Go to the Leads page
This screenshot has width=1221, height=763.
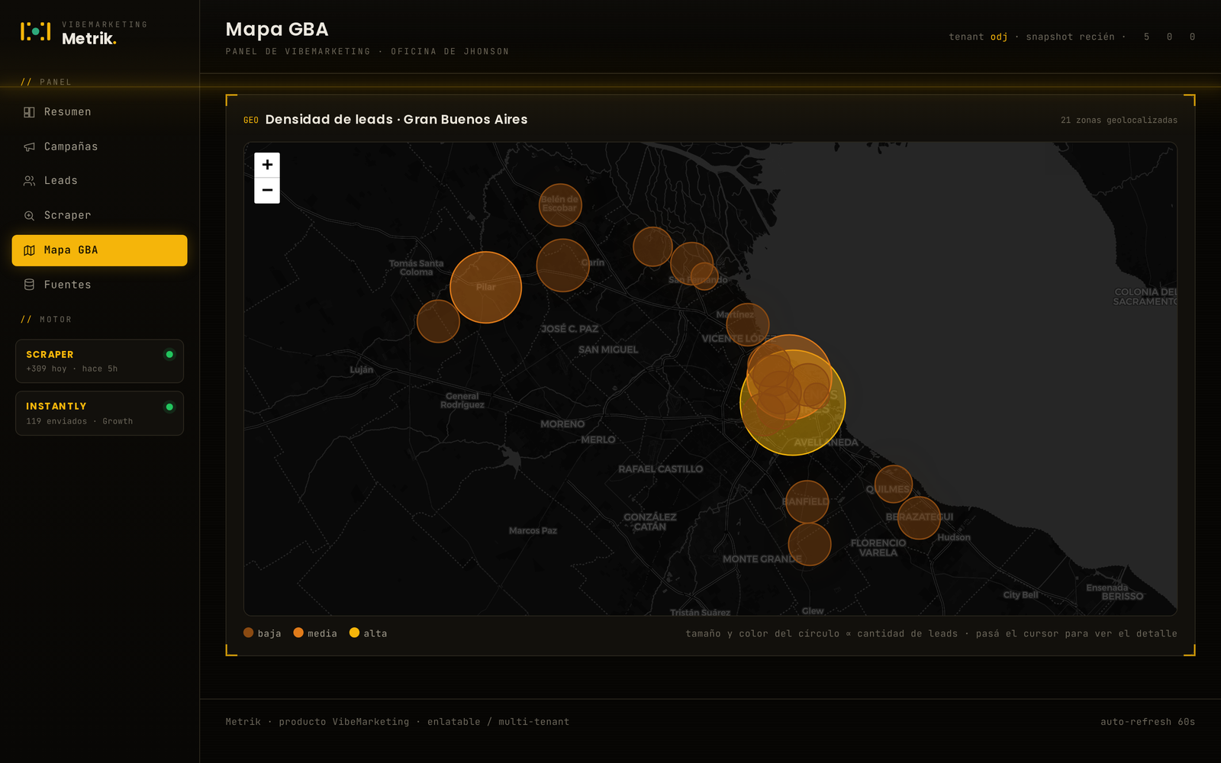[99, 181]
